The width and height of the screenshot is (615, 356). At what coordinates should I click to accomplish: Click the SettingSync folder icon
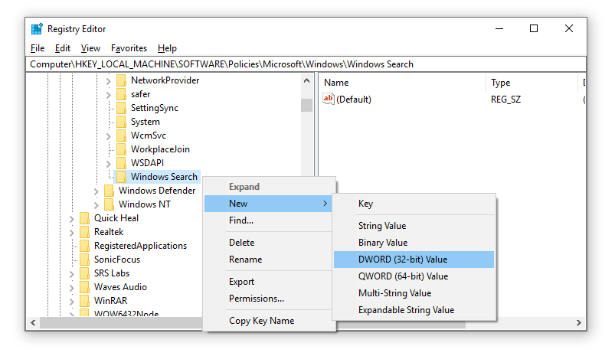(122, 108)
